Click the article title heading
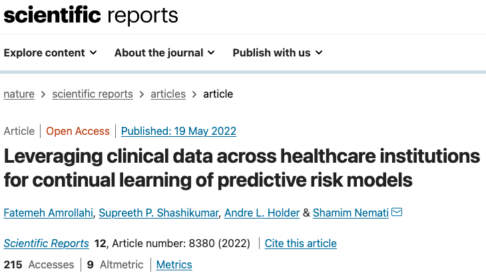The width and height of the screenshot is (486, 277). tap(242, 168)
